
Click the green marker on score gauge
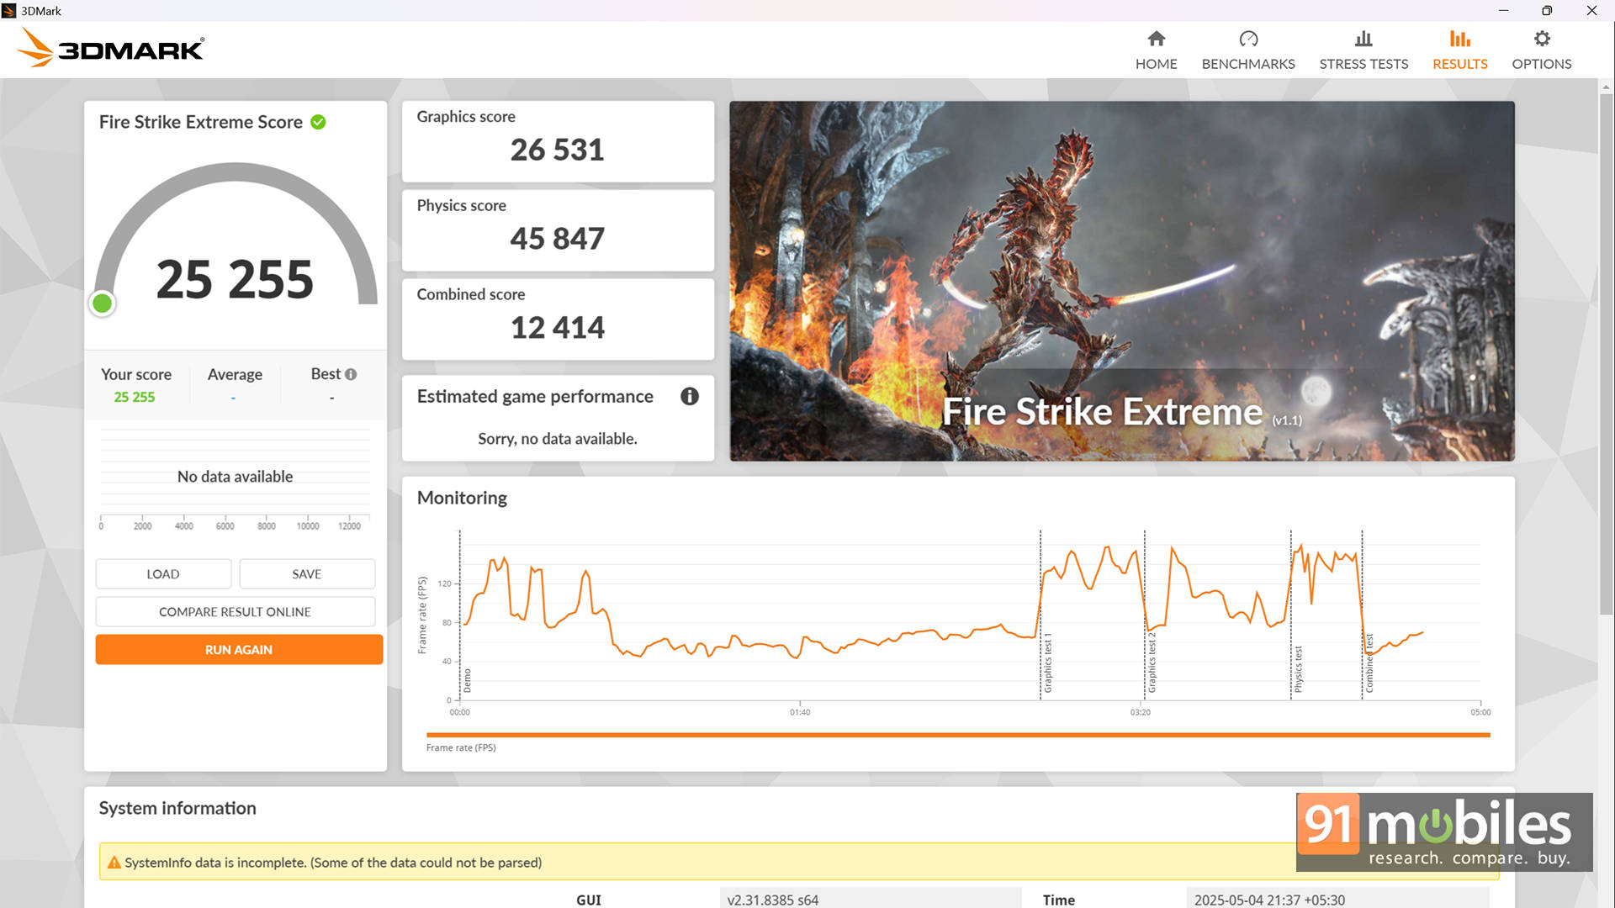tap(103, 304)
